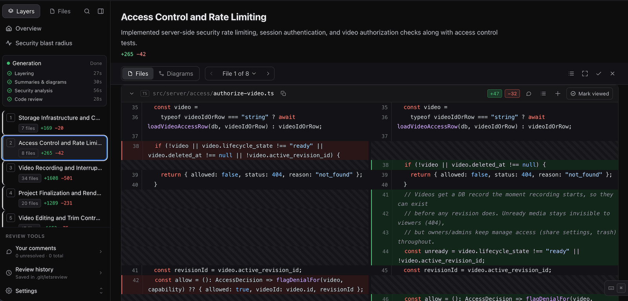
Task: Click the green +47 additions badge
Action: 495,94
